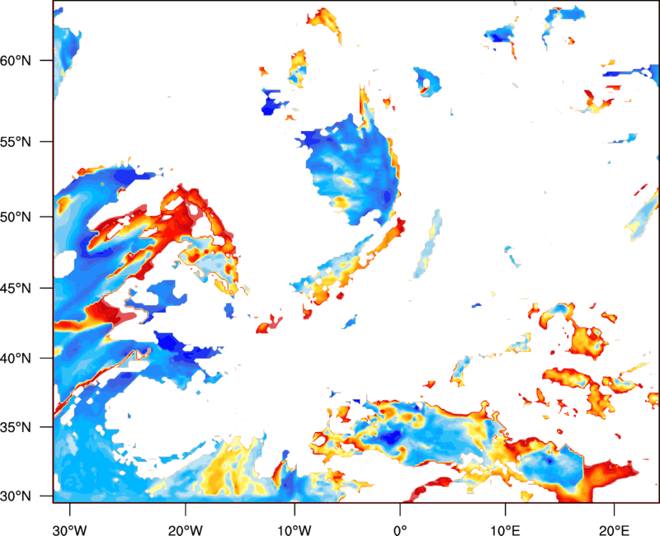Click the 60°N latitude label

point(16,60)
